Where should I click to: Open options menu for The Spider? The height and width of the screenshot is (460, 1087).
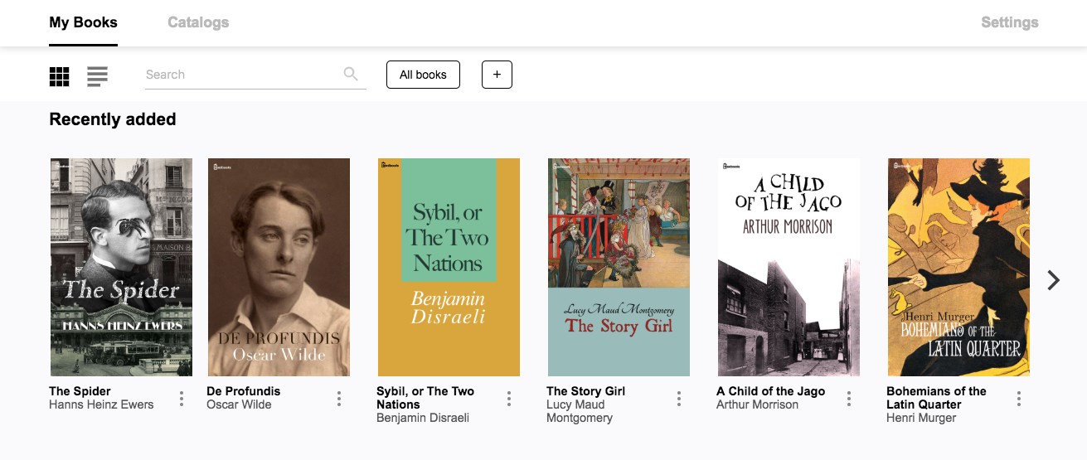pyautogui.click(x=182, y=399)
